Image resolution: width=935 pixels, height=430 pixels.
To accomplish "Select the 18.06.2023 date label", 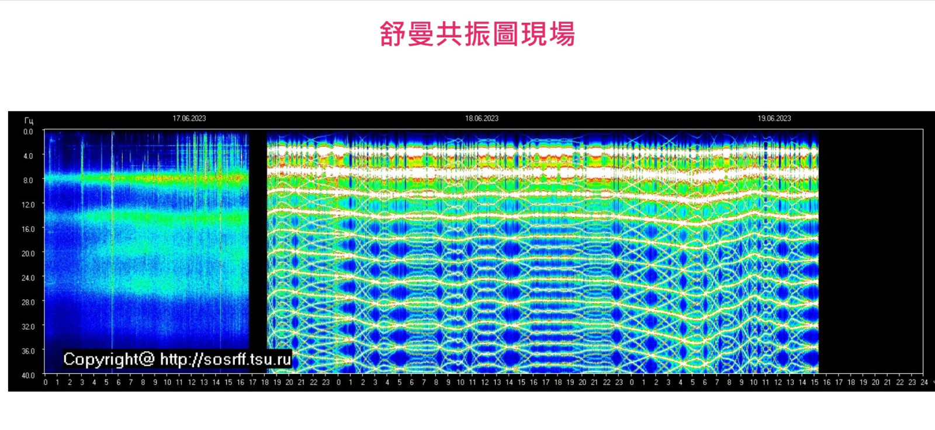I will coord(482,119).
